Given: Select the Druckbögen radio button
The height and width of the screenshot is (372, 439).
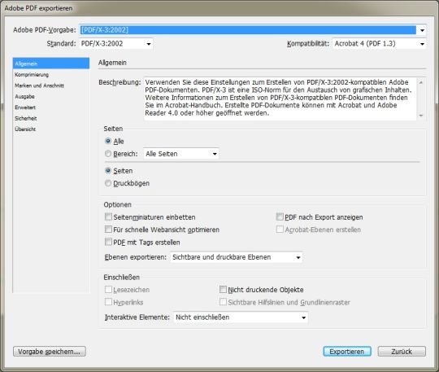Looking at the screenshot, I should pyautogui.click(x=108, y=183).
